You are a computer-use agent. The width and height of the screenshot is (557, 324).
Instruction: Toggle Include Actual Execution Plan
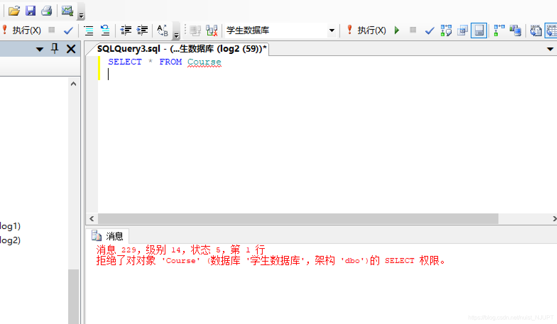[x=499, y=30]
